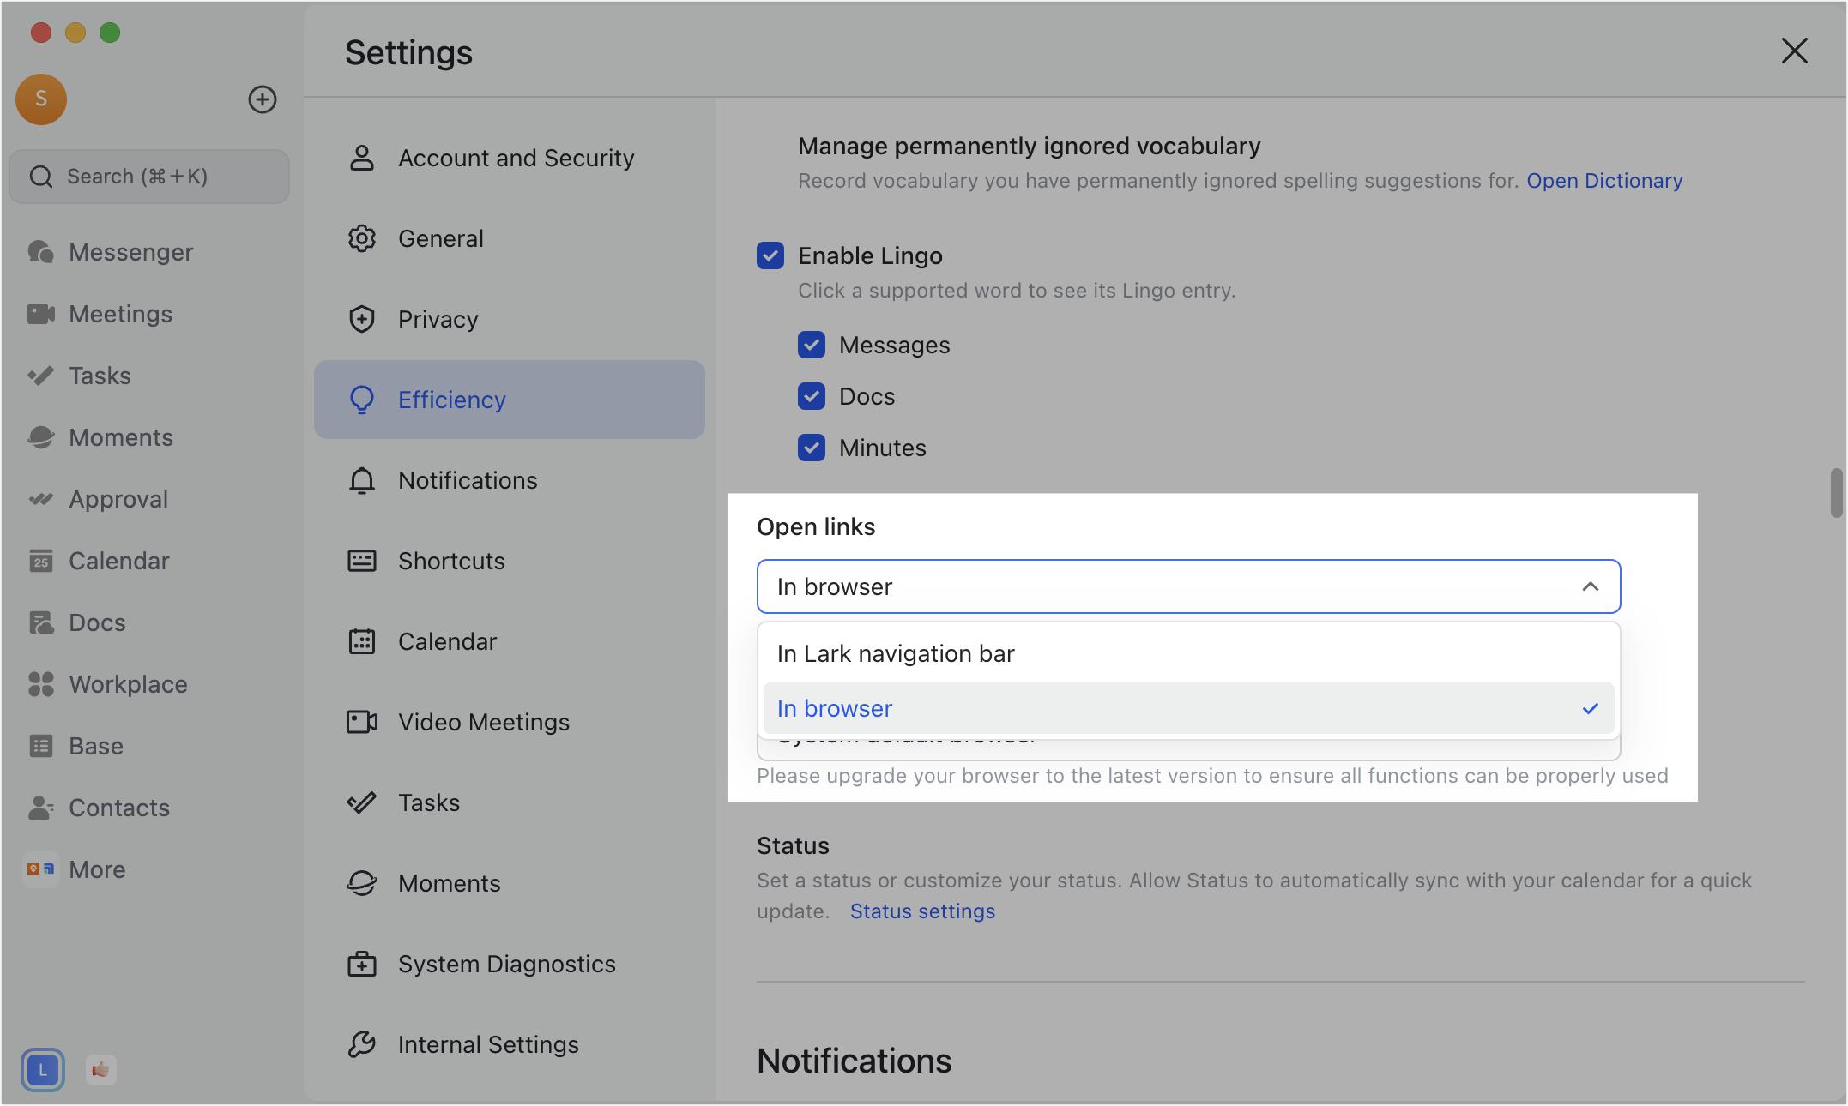The height and width of the screenshot is (1106, 1848).
Task: Click the Base sidebar icon
Action: click(41, 746)
